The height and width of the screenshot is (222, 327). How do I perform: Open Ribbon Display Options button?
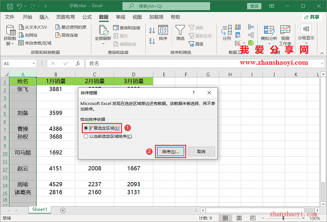(x=272, y=6)
